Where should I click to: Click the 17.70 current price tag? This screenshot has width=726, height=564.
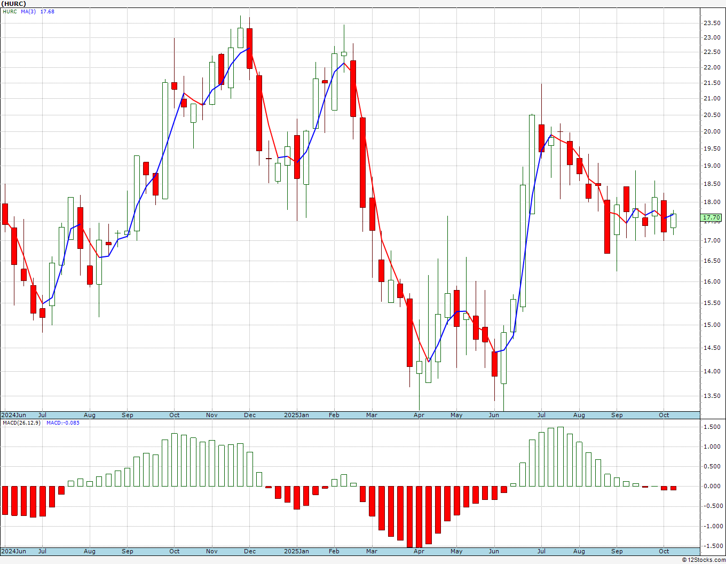[711, 217]
